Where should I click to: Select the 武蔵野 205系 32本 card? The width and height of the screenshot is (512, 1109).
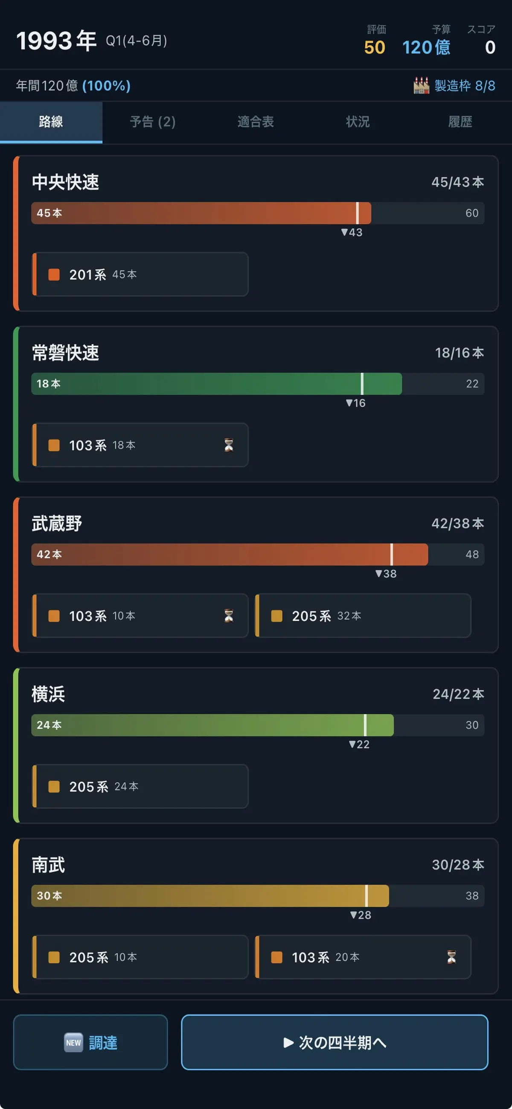point(363,616)
